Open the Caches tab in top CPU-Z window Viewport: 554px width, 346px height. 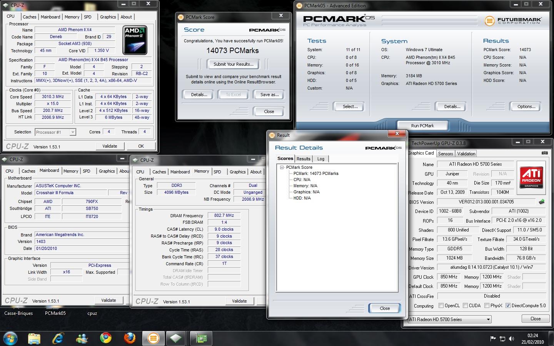point(29,17)
